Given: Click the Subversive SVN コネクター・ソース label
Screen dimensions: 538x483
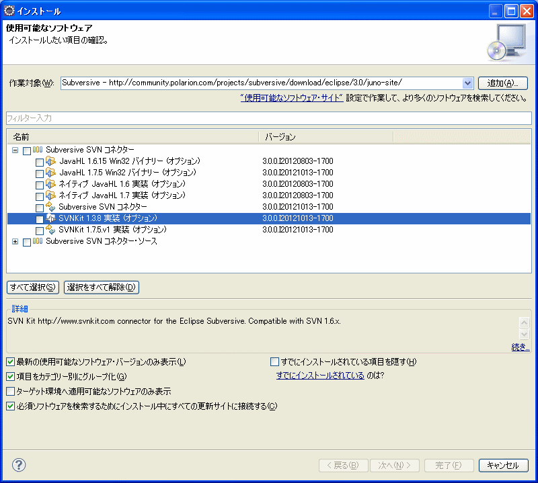Looking at the screenshot, I should tap(102, 241).
